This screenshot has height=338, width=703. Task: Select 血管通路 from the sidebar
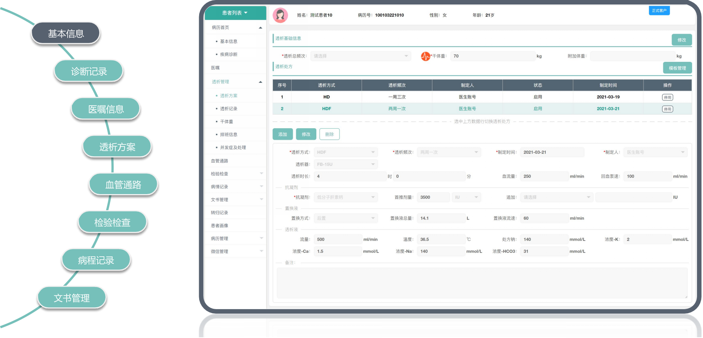219,161
